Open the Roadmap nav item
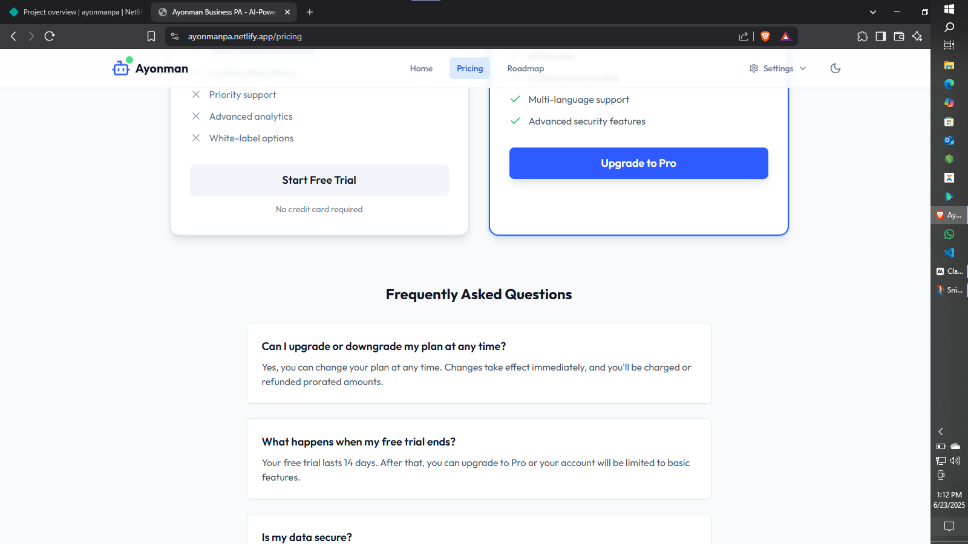This screenshot has height=544, width=968. point(525,68)
